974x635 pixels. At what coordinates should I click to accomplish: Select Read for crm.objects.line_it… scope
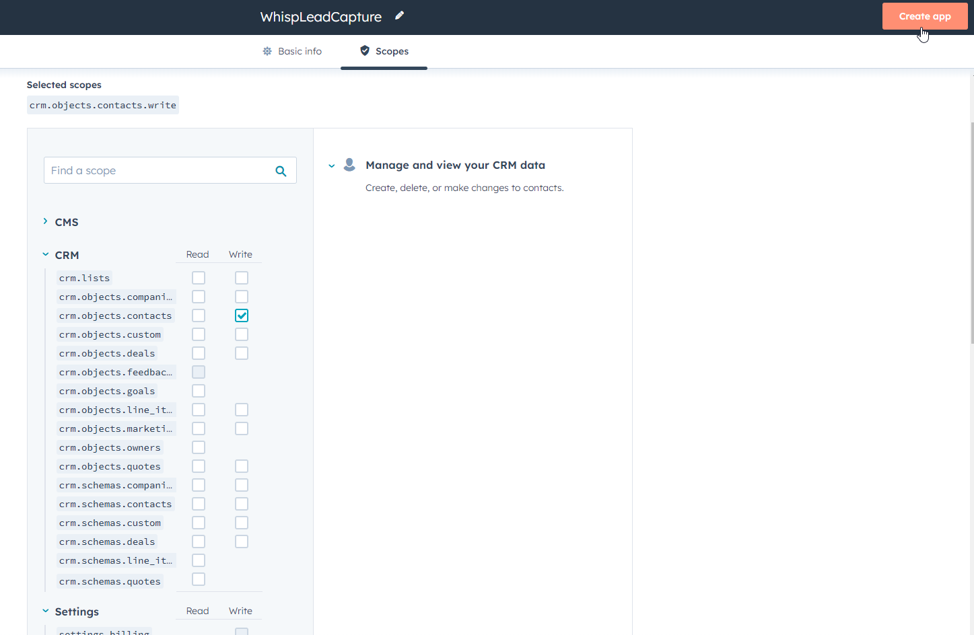(199, 410)
